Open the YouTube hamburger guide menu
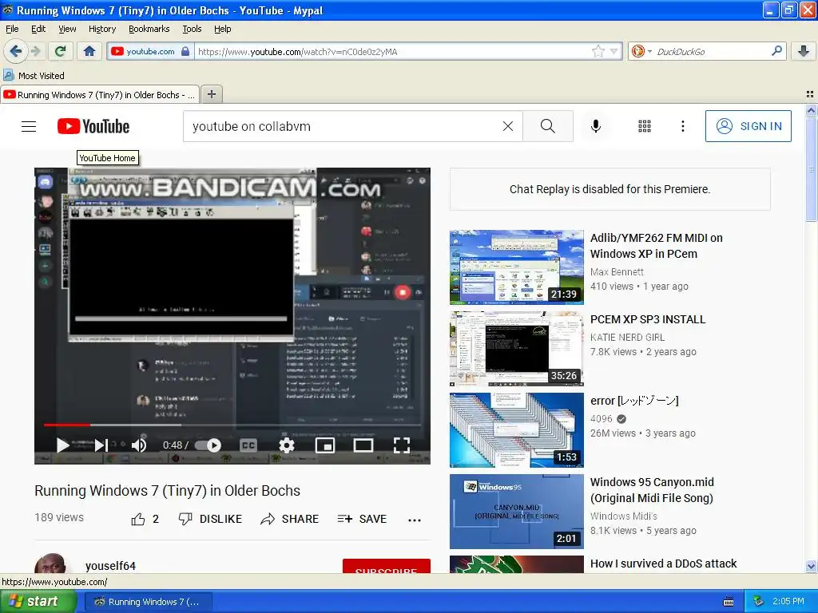Viewport: 818px width, 613px height. tap(29, 126)
